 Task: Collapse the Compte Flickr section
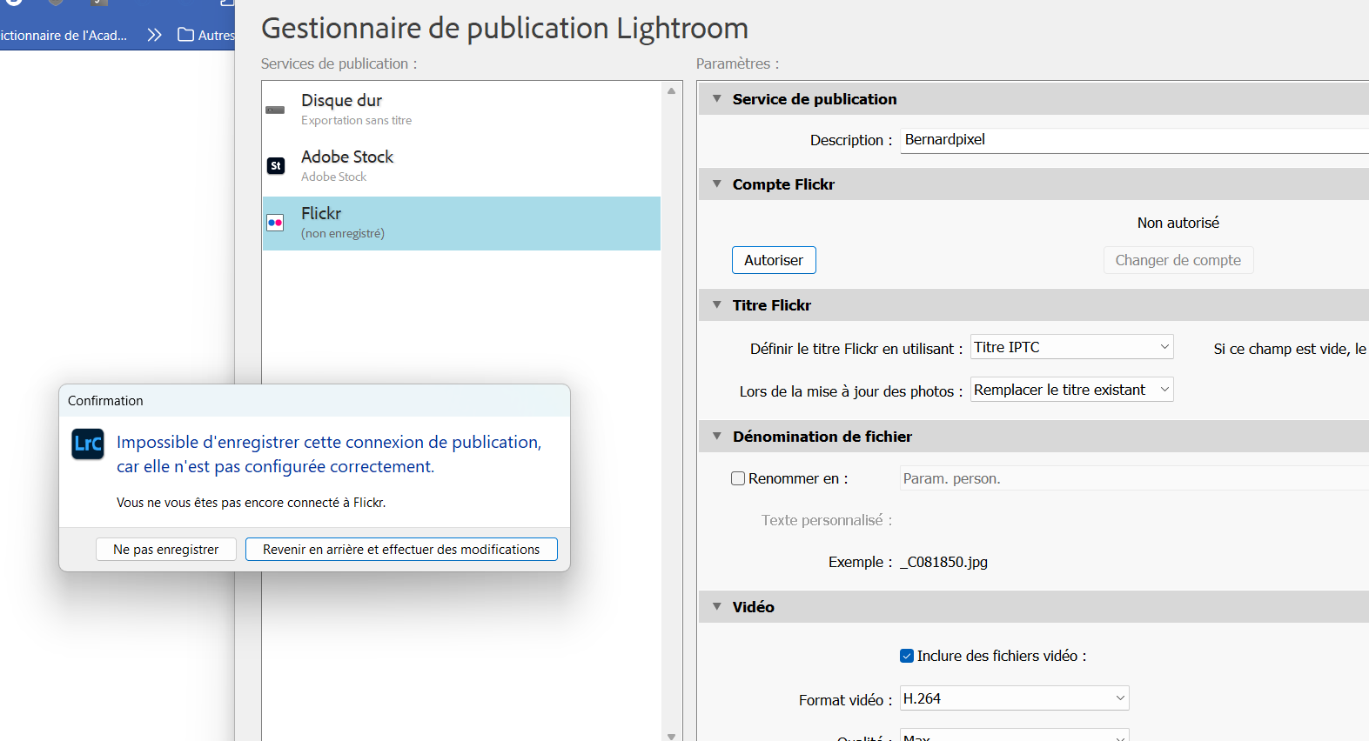coord(717,184)
